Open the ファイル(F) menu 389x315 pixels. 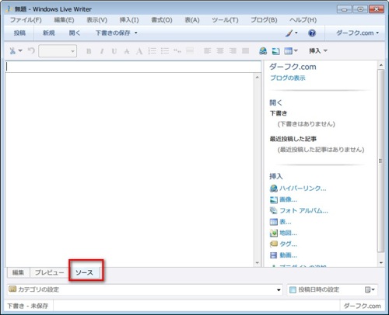(26, 20)
